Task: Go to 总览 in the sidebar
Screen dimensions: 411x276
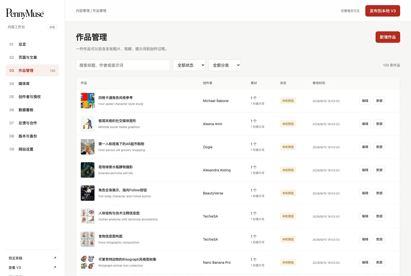Action: pyautogui.click(x=32, y=44)
